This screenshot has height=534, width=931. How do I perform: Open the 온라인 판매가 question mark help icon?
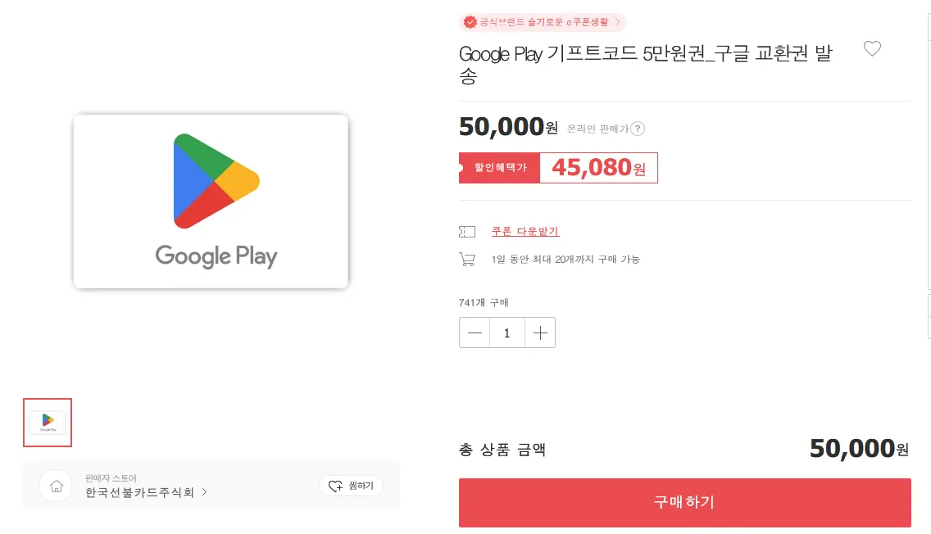638,129
